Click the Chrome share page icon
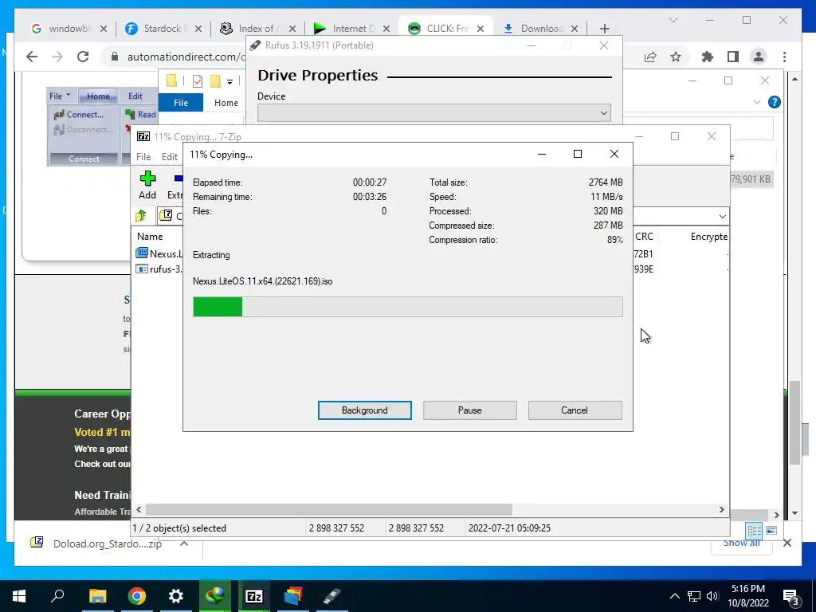Image resolution: width=816 pixels, height=612 pixels. (x=650, y=57)
